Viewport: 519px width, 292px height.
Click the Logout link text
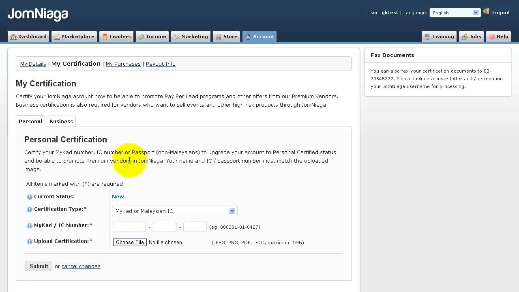point(501,13)
